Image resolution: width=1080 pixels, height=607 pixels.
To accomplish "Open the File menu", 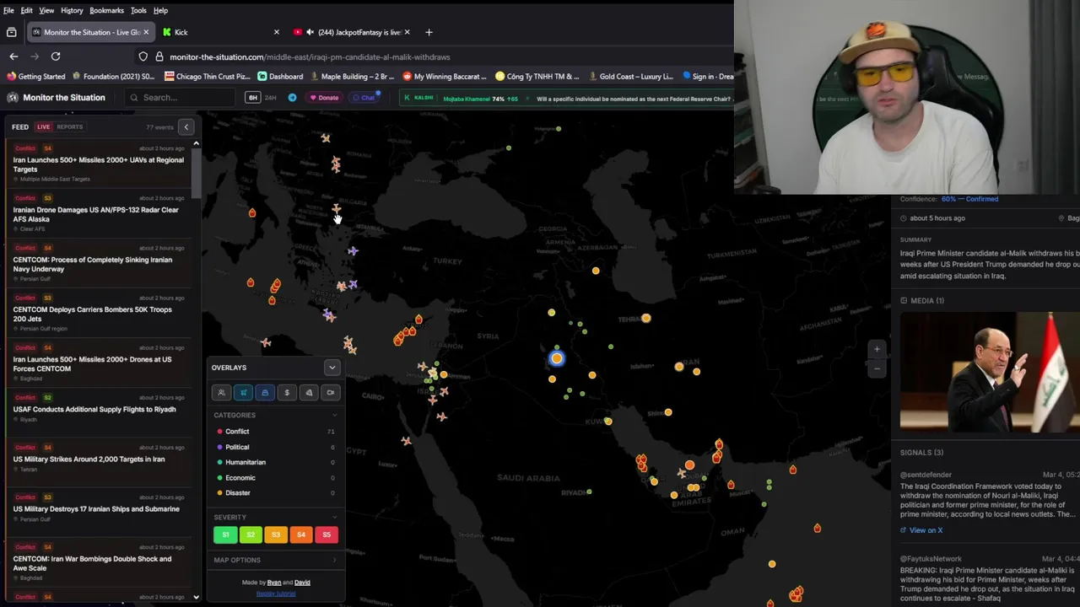I will [8, 10].
